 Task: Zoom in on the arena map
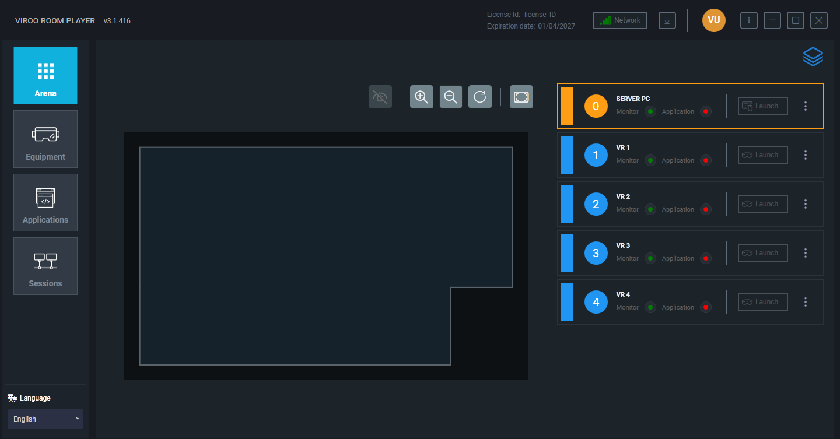(x=422, y=97)
